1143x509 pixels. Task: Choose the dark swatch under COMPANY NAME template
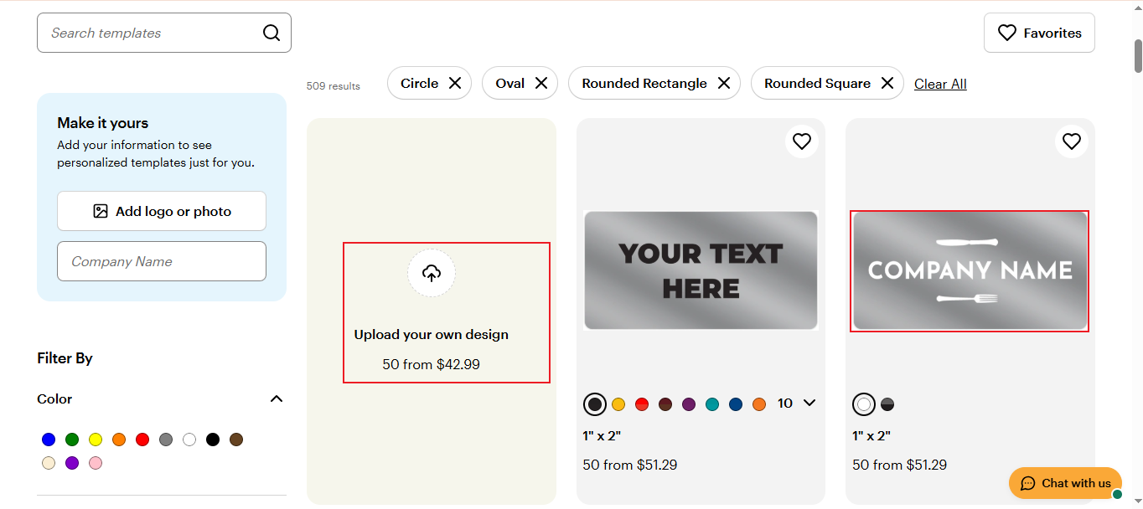[887, 404]
